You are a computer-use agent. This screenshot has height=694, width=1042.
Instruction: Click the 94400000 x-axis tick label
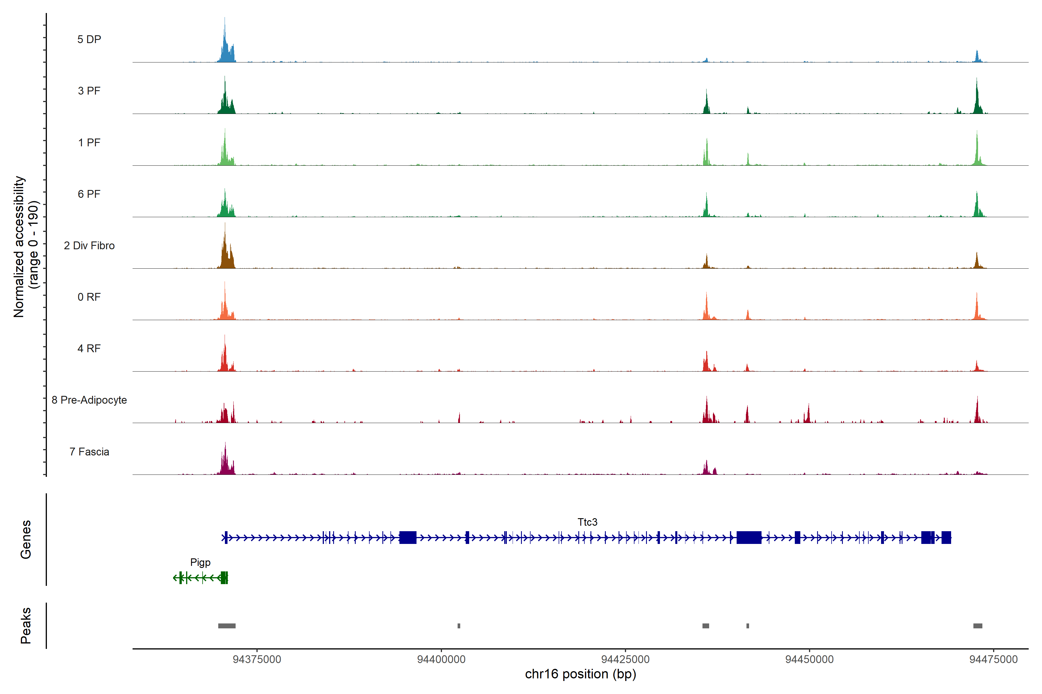click(441, 660)
